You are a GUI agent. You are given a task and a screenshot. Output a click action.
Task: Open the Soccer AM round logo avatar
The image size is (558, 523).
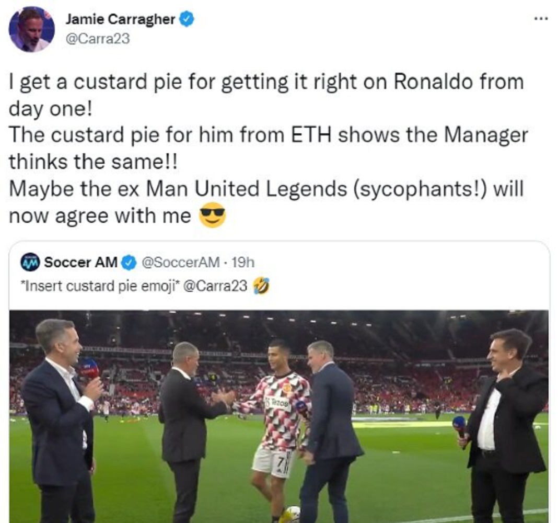[30, 263]
